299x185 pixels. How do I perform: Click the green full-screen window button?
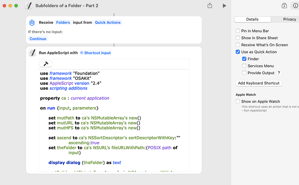pyautogui.click(x=16, y=6)
